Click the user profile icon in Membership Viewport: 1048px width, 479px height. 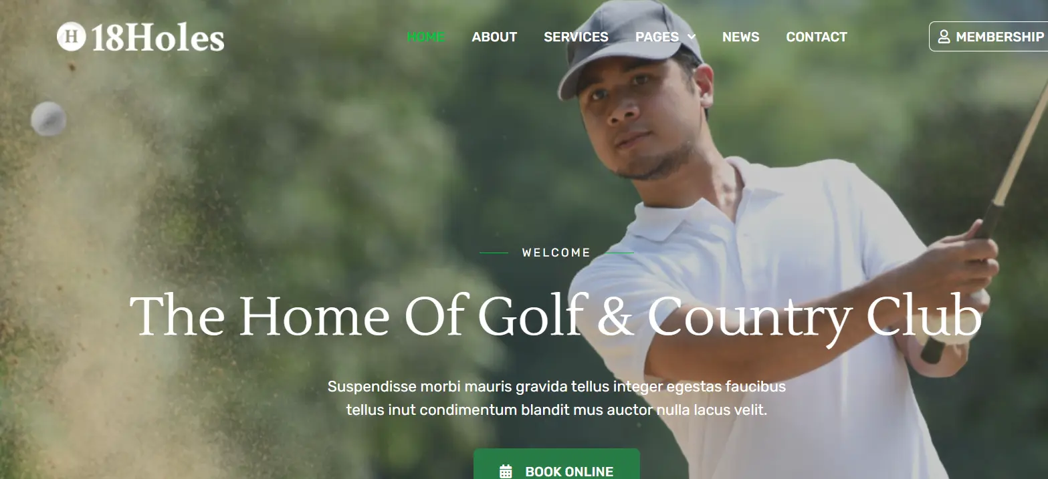pos(944,37)
